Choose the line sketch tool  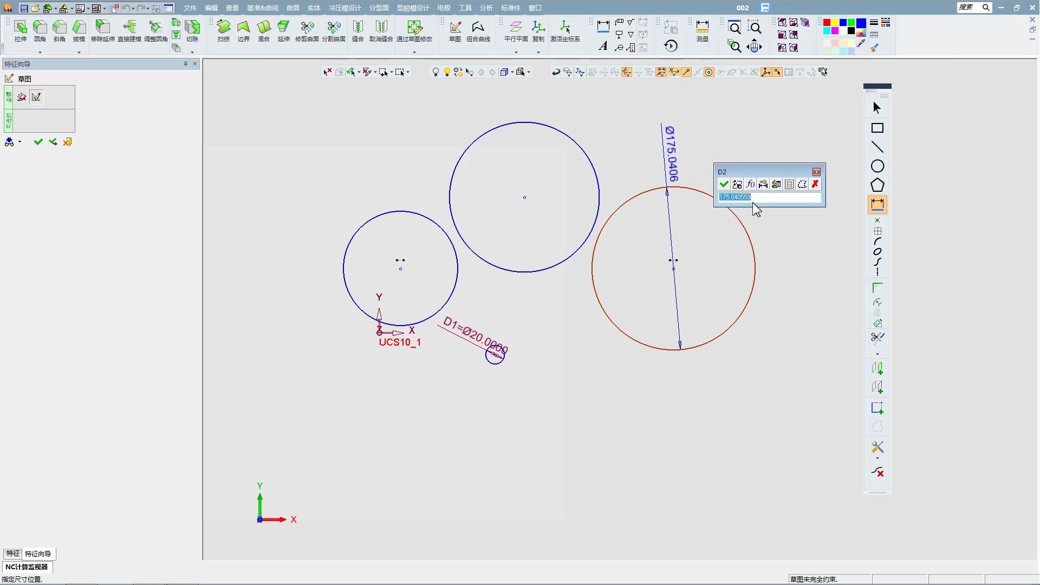pyautogui.click(x=877, y=147)
